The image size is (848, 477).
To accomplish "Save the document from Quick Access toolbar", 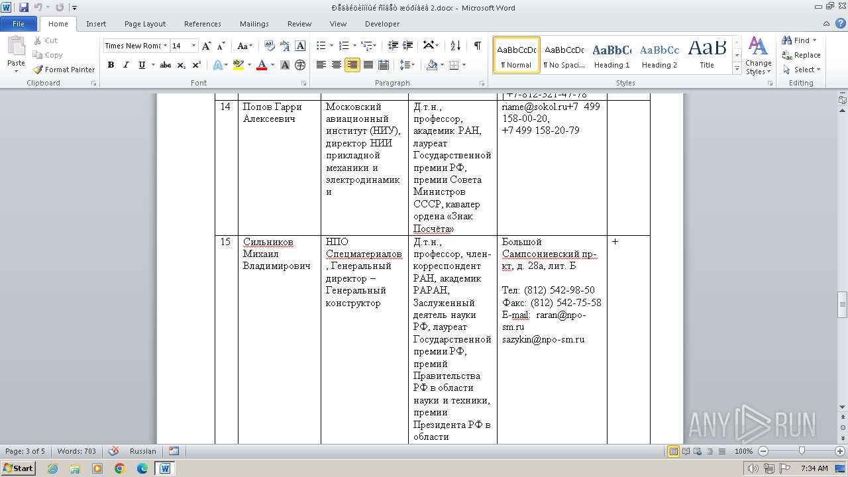I will (x=24, y=7).
